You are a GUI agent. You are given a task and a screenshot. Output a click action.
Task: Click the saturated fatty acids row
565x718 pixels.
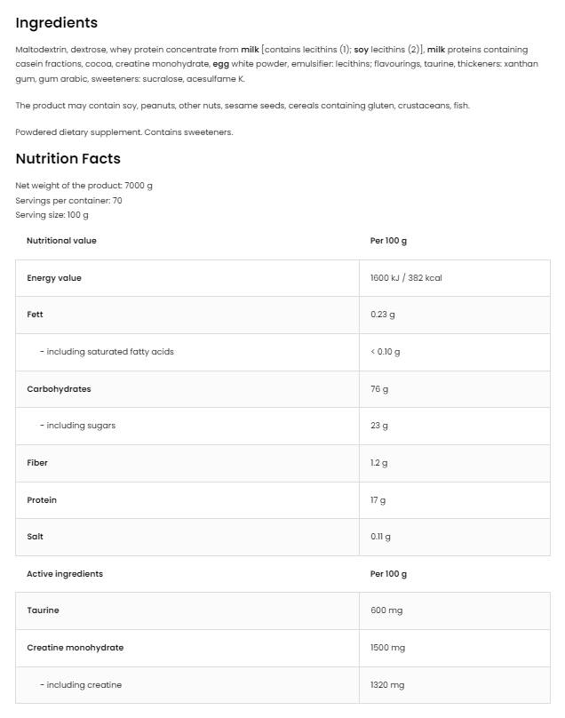point(107,352)
